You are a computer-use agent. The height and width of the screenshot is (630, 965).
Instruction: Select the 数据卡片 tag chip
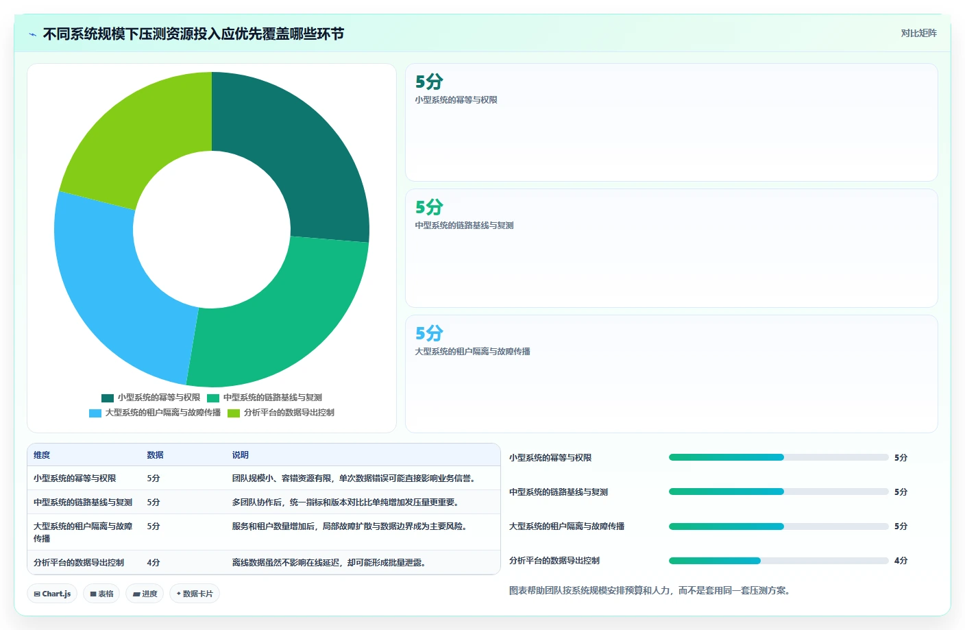195,594
